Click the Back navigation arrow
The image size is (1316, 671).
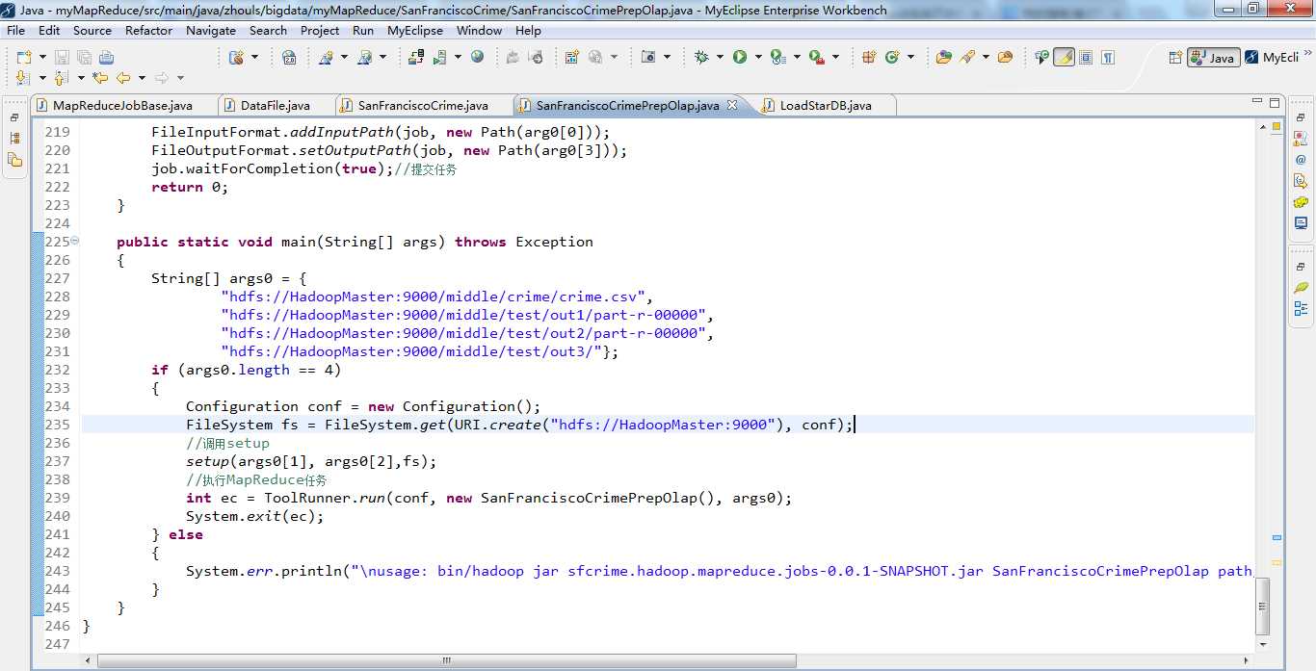coord(123,78)
